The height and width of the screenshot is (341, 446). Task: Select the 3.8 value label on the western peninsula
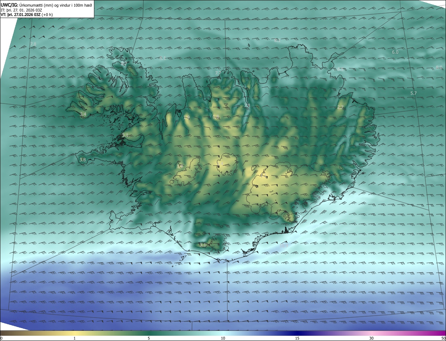coord(83,160)
